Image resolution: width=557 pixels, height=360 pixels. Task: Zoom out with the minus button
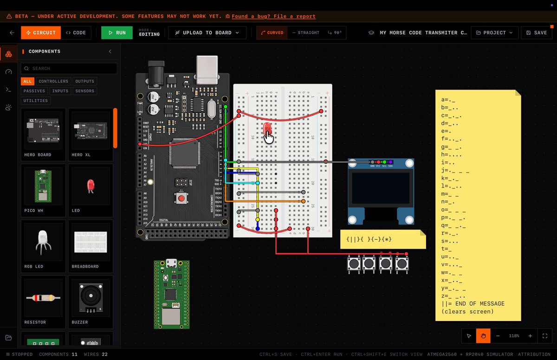pos(498,336)
